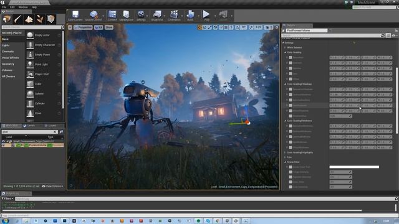Collapse the Color Grading section
This screenshot has width=399, height=224.
(286, 52)
